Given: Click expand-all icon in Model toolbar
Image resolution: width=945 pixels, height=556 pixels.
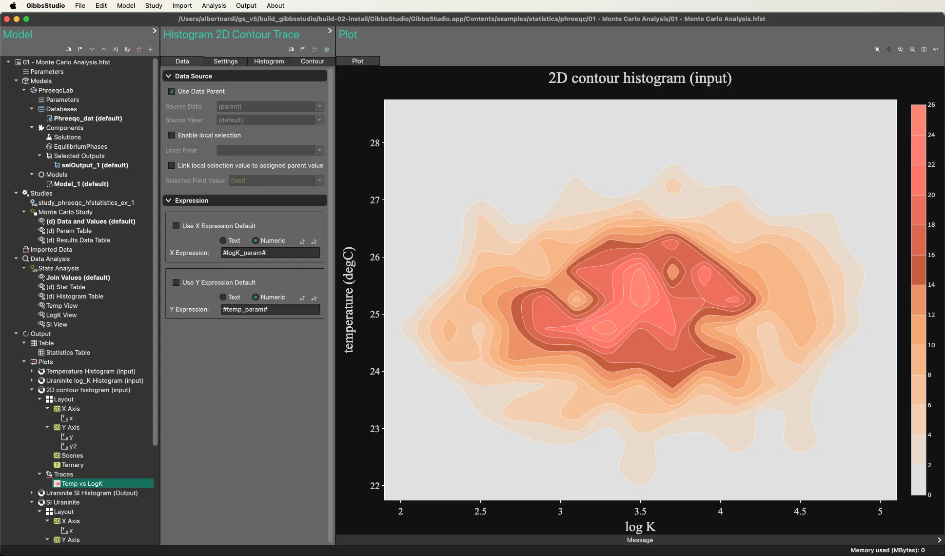Looking at the screenshot, I should coord(69,49).
